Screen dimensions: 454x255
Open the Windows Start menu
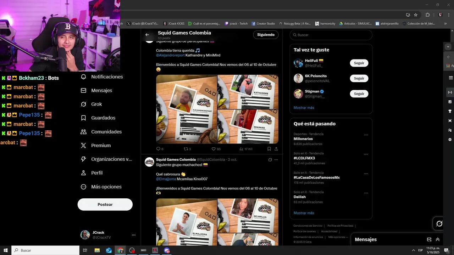(6, 250)
